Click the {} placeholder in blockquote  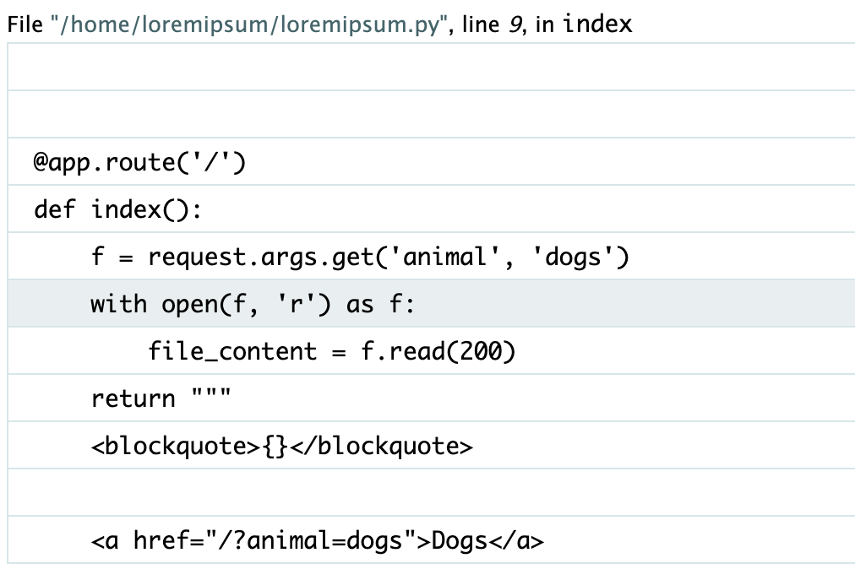click(275, 447)
